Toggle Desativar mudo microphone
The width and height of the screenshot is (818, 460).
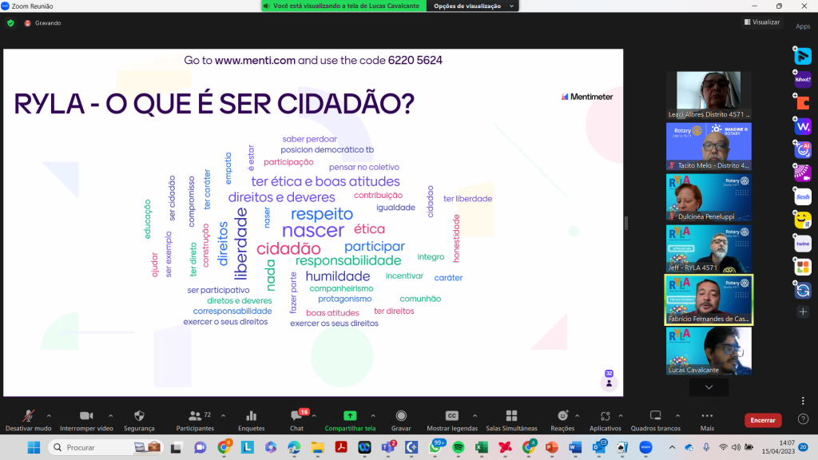(x=29, y=419)
